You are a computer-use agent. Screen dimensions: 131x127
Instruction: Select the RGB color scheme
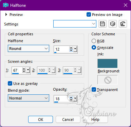[x=94, y=41]
